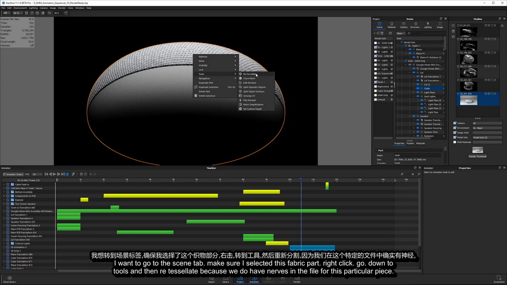The width and height of the screenshot is (507, 285).
Task: Toggle the loop playback icon
Action: click(67, 174)
